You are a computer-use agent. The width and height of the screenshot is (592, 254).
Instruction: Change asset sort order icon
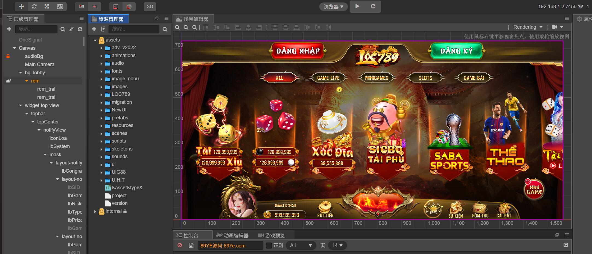[x=103, y=29]
